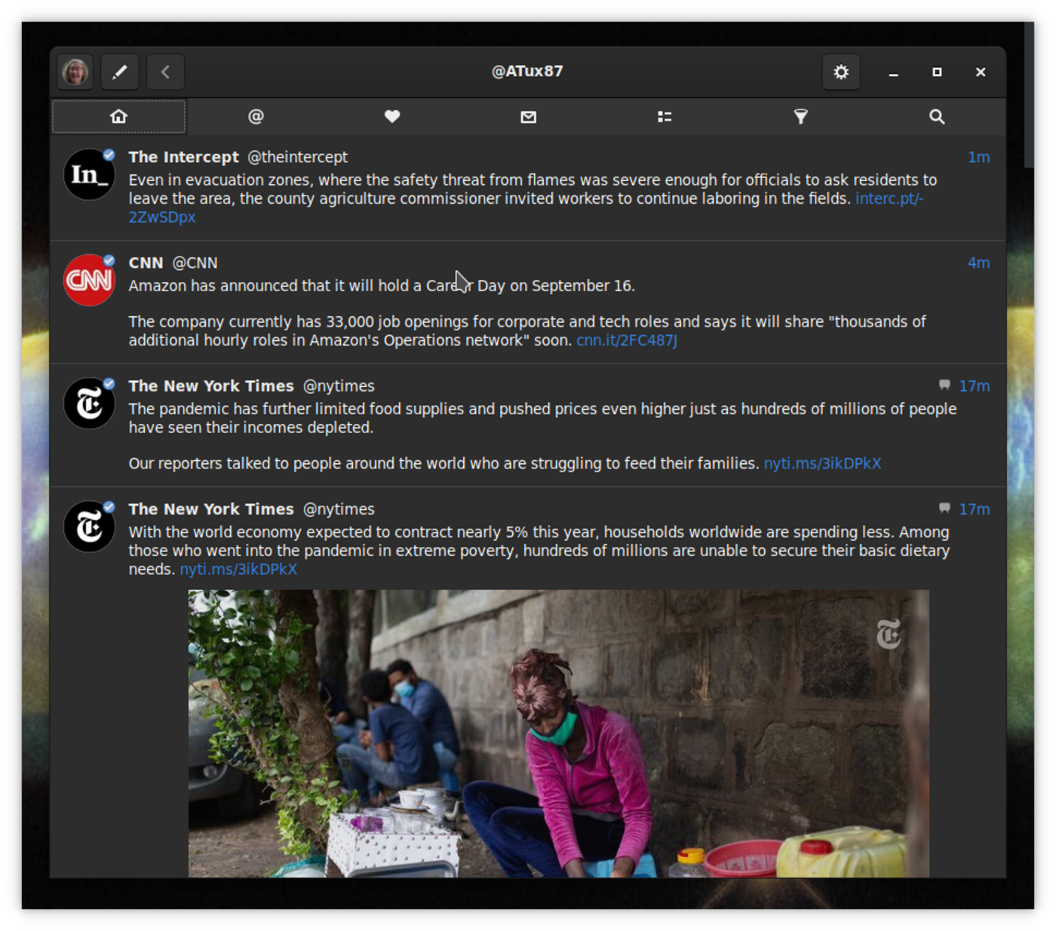This screenshot has height=931, width=1056.
Task: Open the settings gear menu
Action: [840, 72]
